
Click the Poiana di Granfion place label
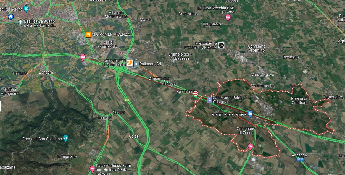coord(299,100)
